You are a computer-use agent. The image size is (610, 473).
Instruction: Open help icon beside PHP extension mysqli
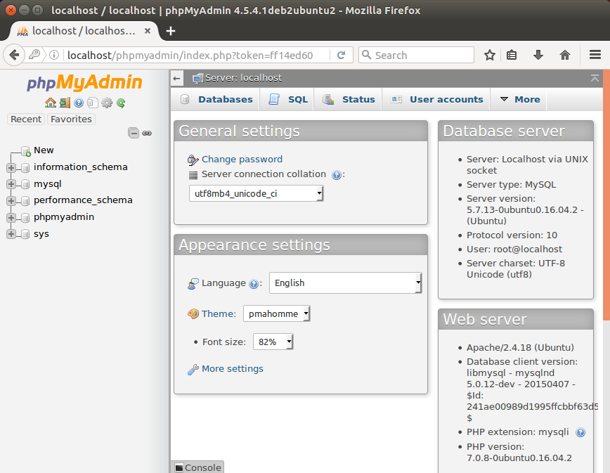tap(580, 432)
